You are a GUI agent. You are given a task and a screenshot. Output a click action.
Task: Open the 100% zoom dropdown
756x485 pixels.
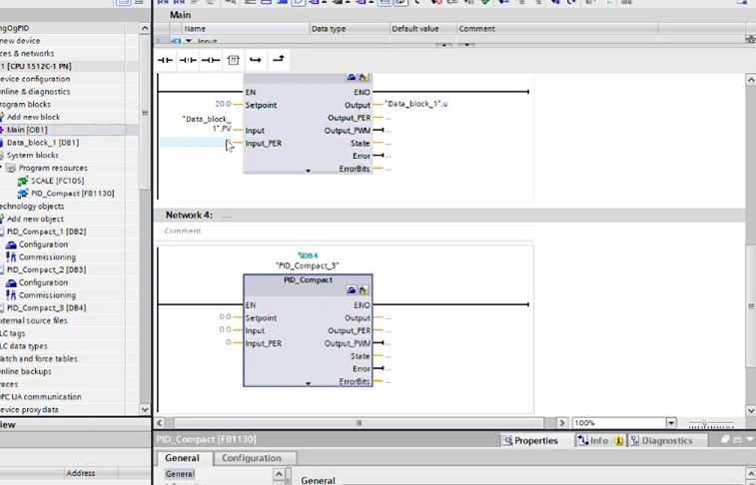pyautogui.click(x=671, y=423)
